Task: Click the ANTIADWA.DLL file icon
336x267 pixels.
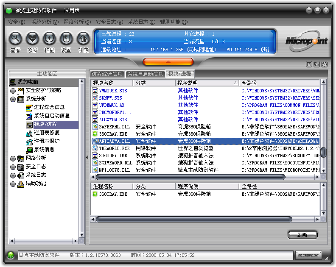Action: click(x=95, y=141)
